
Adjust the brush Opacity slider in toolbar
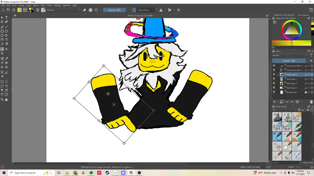click(114, 10)
